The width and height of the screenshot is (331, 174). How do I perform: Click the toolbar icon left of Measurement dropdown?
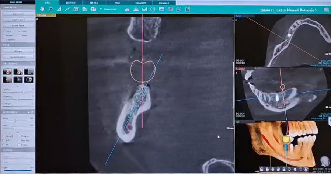tap(93, 9)
